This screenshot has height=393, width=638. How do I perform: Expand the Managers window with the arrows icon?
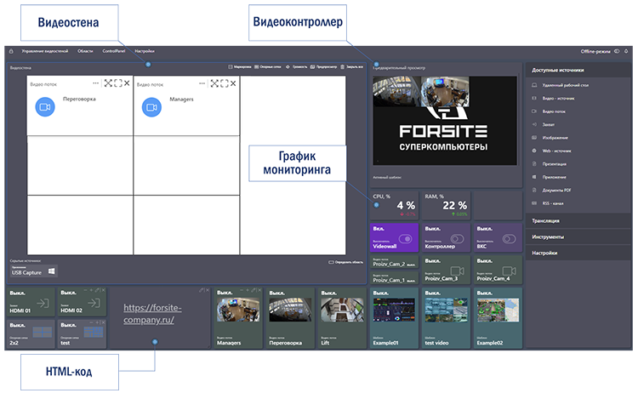(214, 83)
